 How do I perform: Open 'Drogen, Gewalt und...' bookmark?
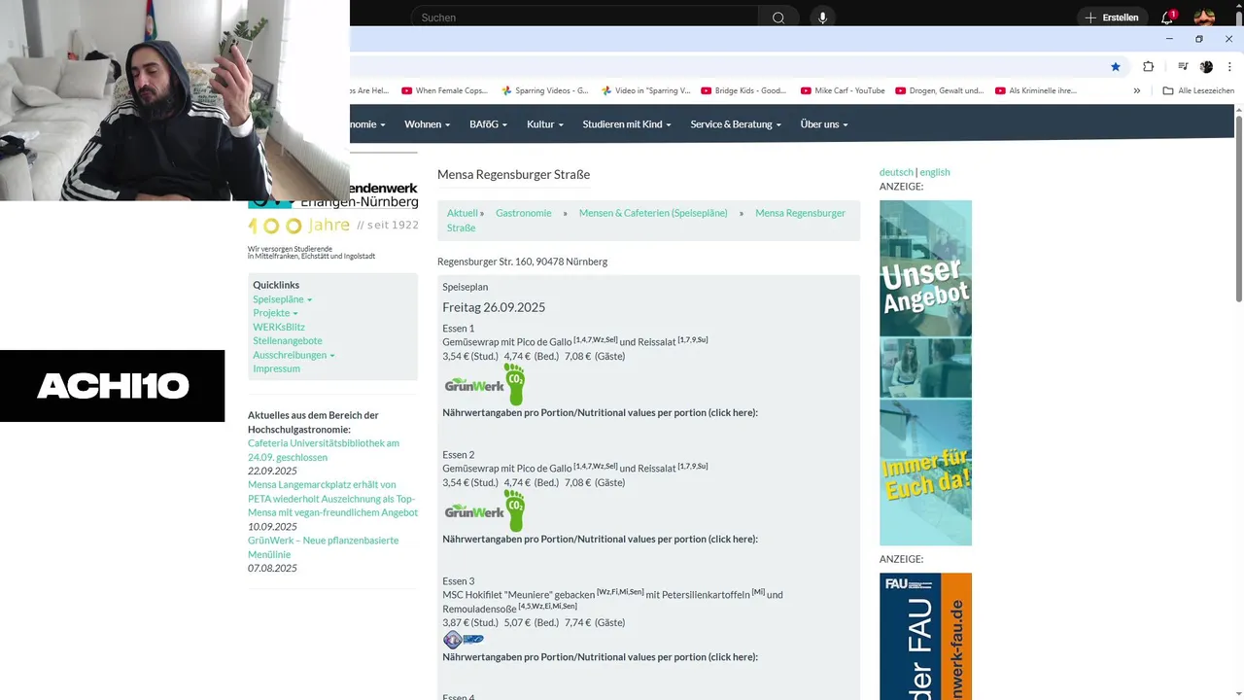pyautogui.click(x=940, y=90)
